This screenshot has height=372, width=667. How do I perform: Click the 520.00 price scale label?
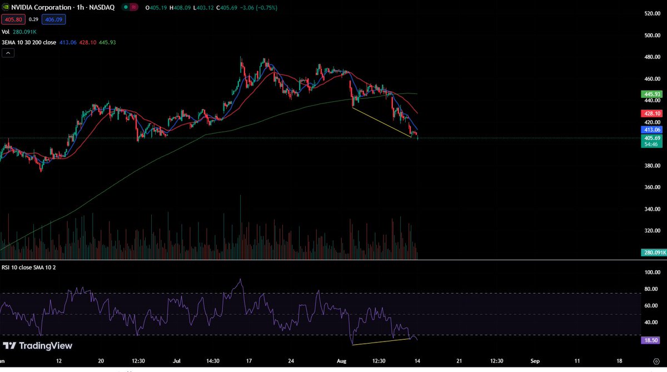(651, 13)
